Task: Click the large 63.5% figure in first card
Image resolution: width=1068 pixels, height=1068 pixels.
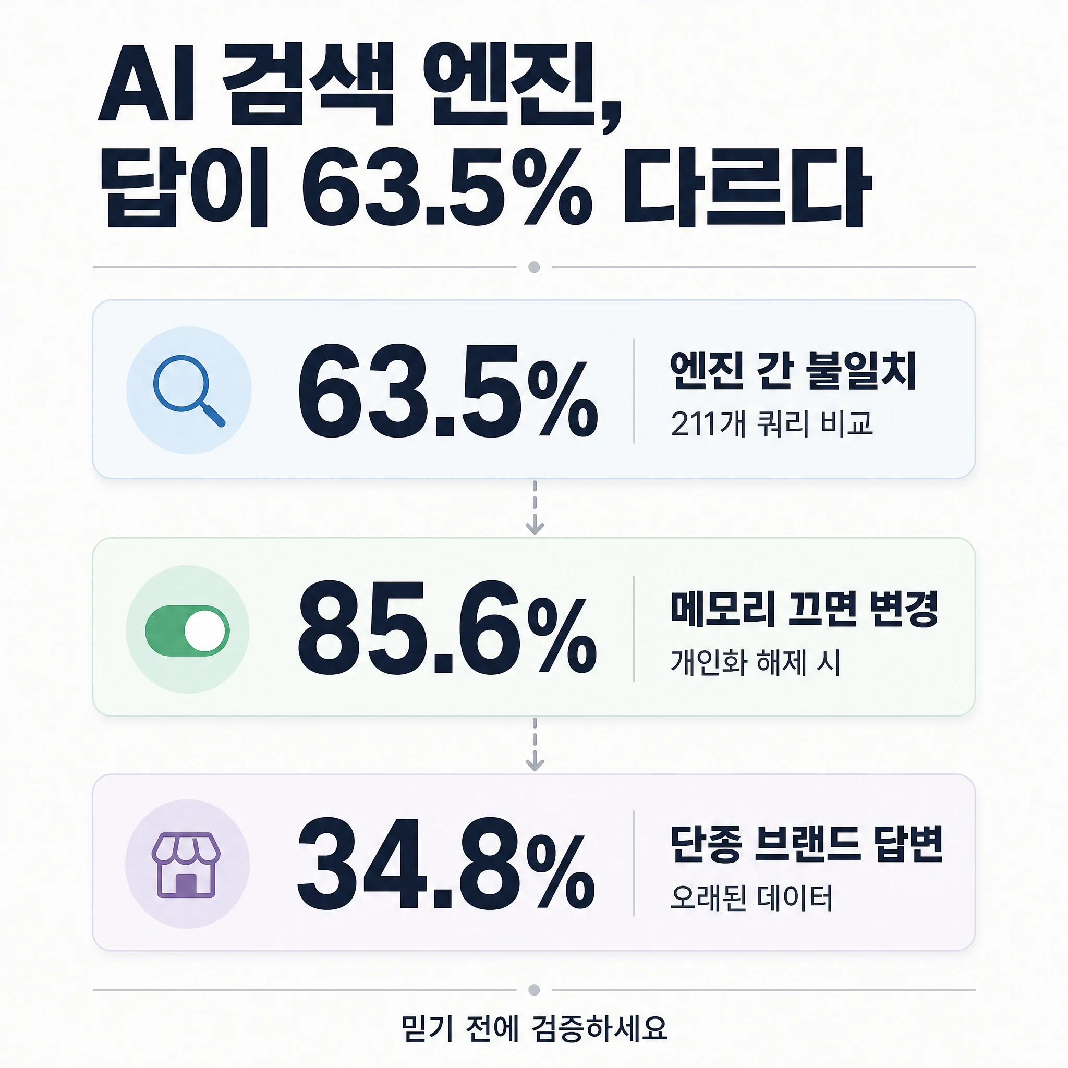Action: click(448, 391)
